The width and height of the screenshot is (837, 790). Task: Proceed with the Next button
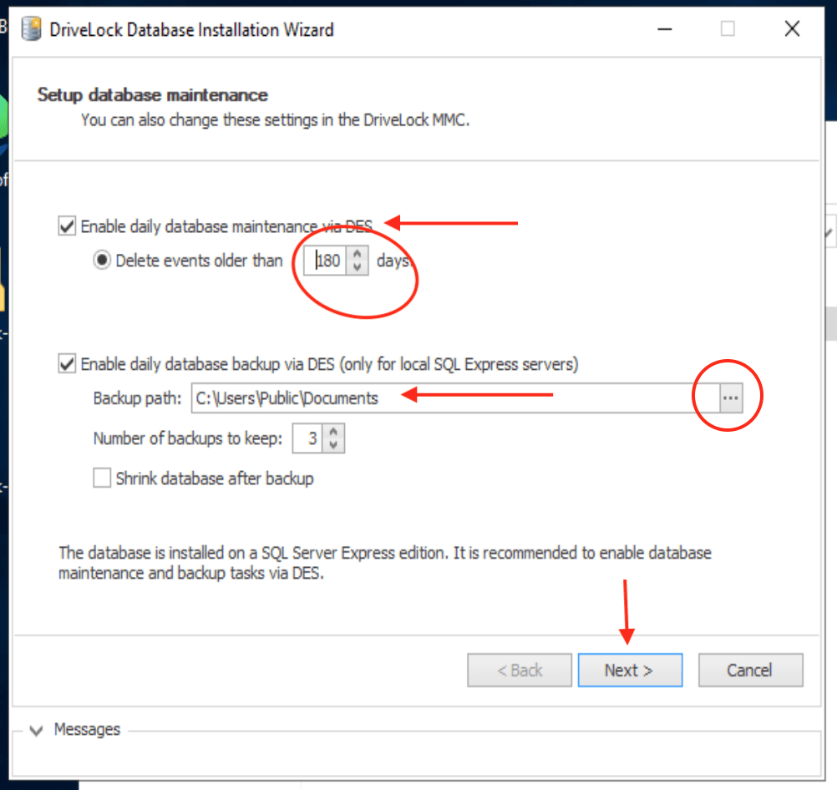tap(630, 670)
